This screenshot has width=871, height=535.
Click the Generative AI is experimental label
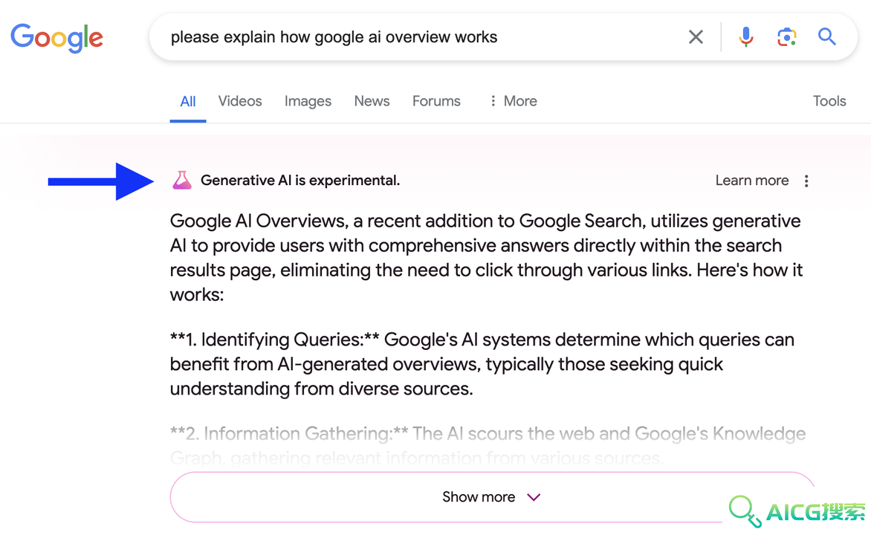click(x=300, y=181)
